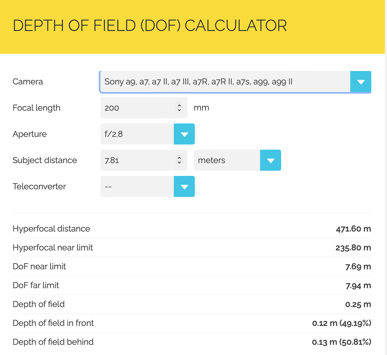Focus the Focal length input field
Viewport: 387px width, 355px height.
click(x=144, y=108)
